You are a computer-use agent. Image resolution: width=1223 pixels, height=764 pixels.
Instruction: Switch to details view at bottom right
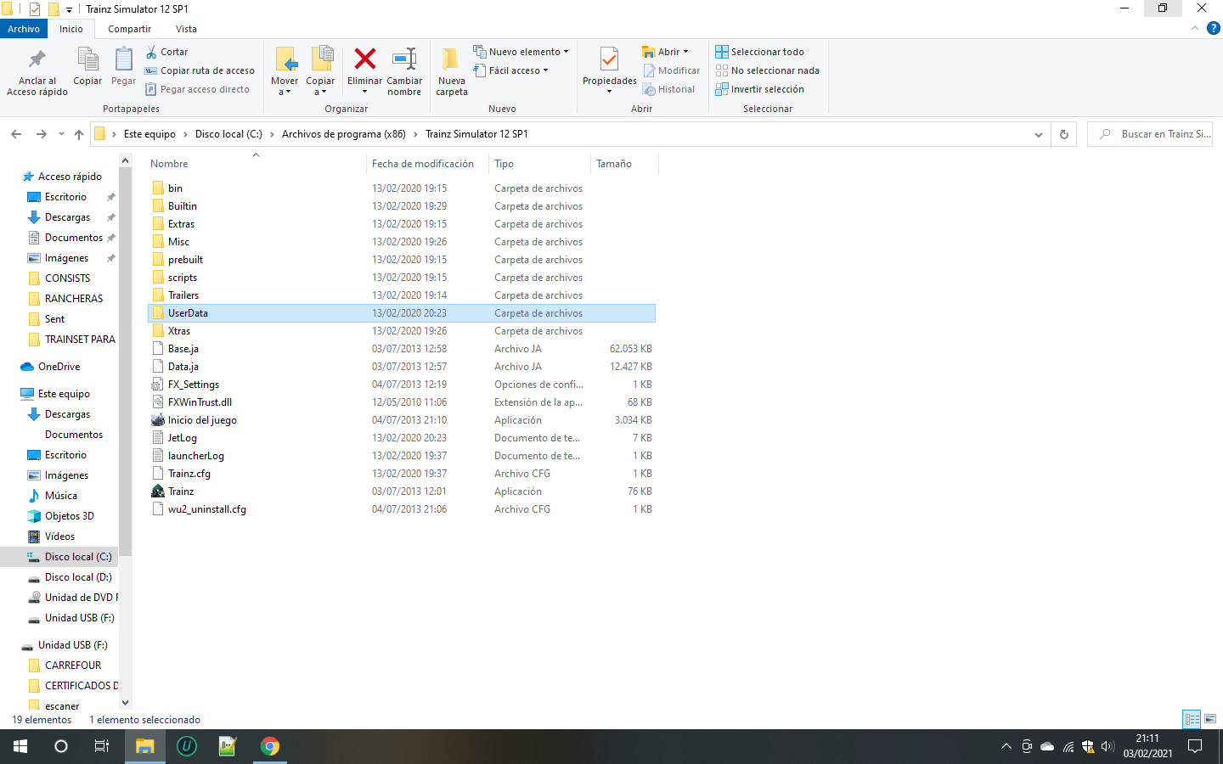pos(1192,719)
